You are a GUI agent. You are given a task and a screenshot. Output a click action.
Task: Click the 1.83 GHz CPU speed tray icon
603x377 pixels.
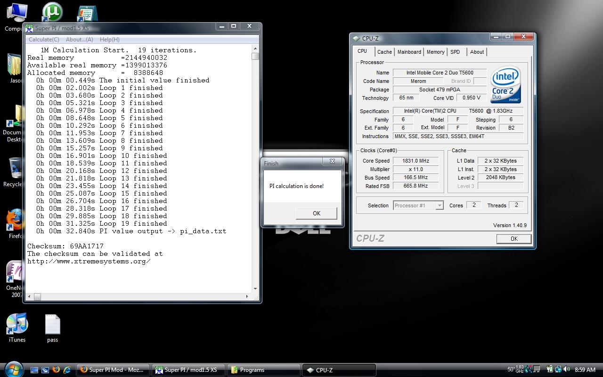click(520, 369)
